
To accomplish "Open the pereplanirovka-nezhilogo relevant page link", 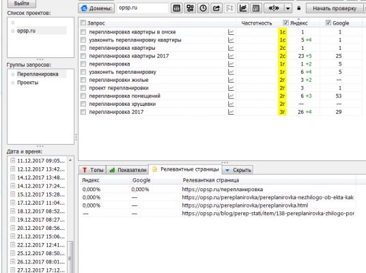I will pyautogui.click(x=268, y=197).
